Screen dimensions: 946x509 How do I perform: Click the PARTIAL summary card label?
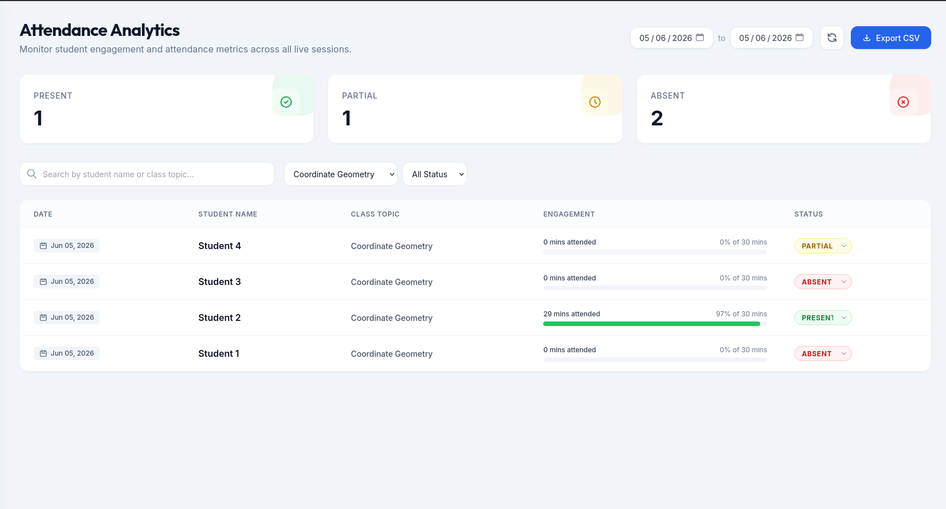[360, 96]
